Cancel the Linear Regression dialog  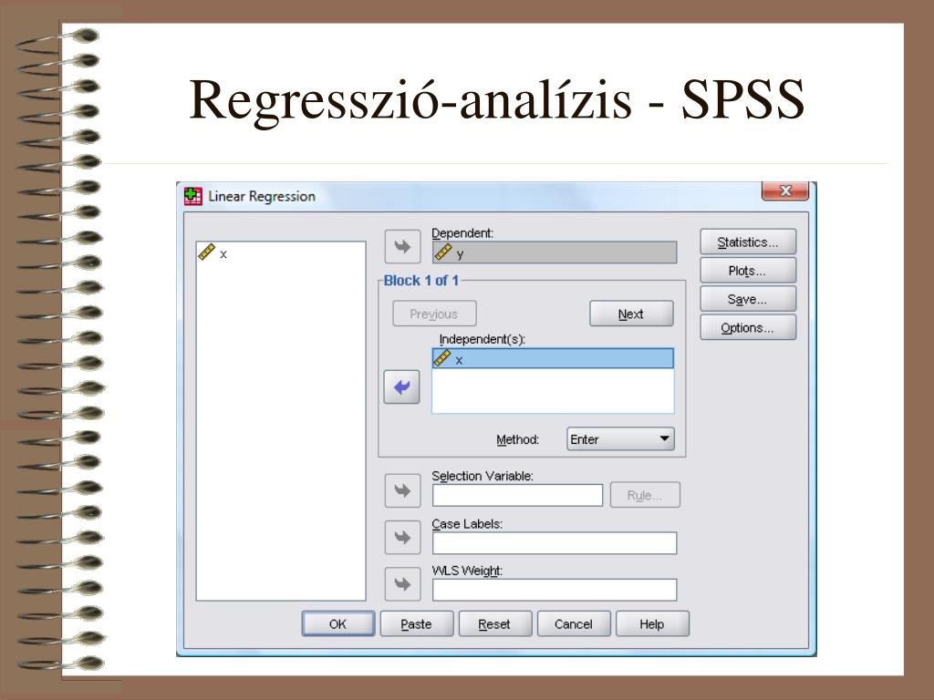(574, 623)
